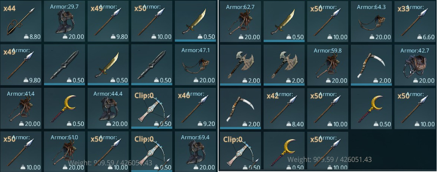
Task: Select the sickle beside the Armor 42.7 saddle
Action: (x=371, y=64)
